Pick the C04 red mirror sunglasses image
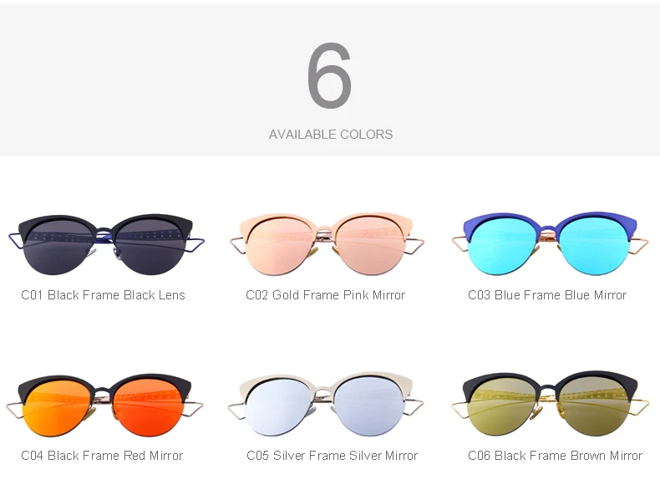Viewport: 660px width, 485px height. pyautogui.click(x=104, y=405)
